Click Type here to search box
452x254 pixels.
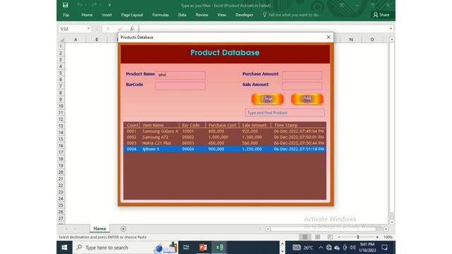tap(126, 248)
